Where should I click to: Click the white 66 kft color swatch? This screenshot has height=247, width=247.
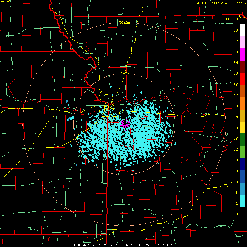point(242,30)
